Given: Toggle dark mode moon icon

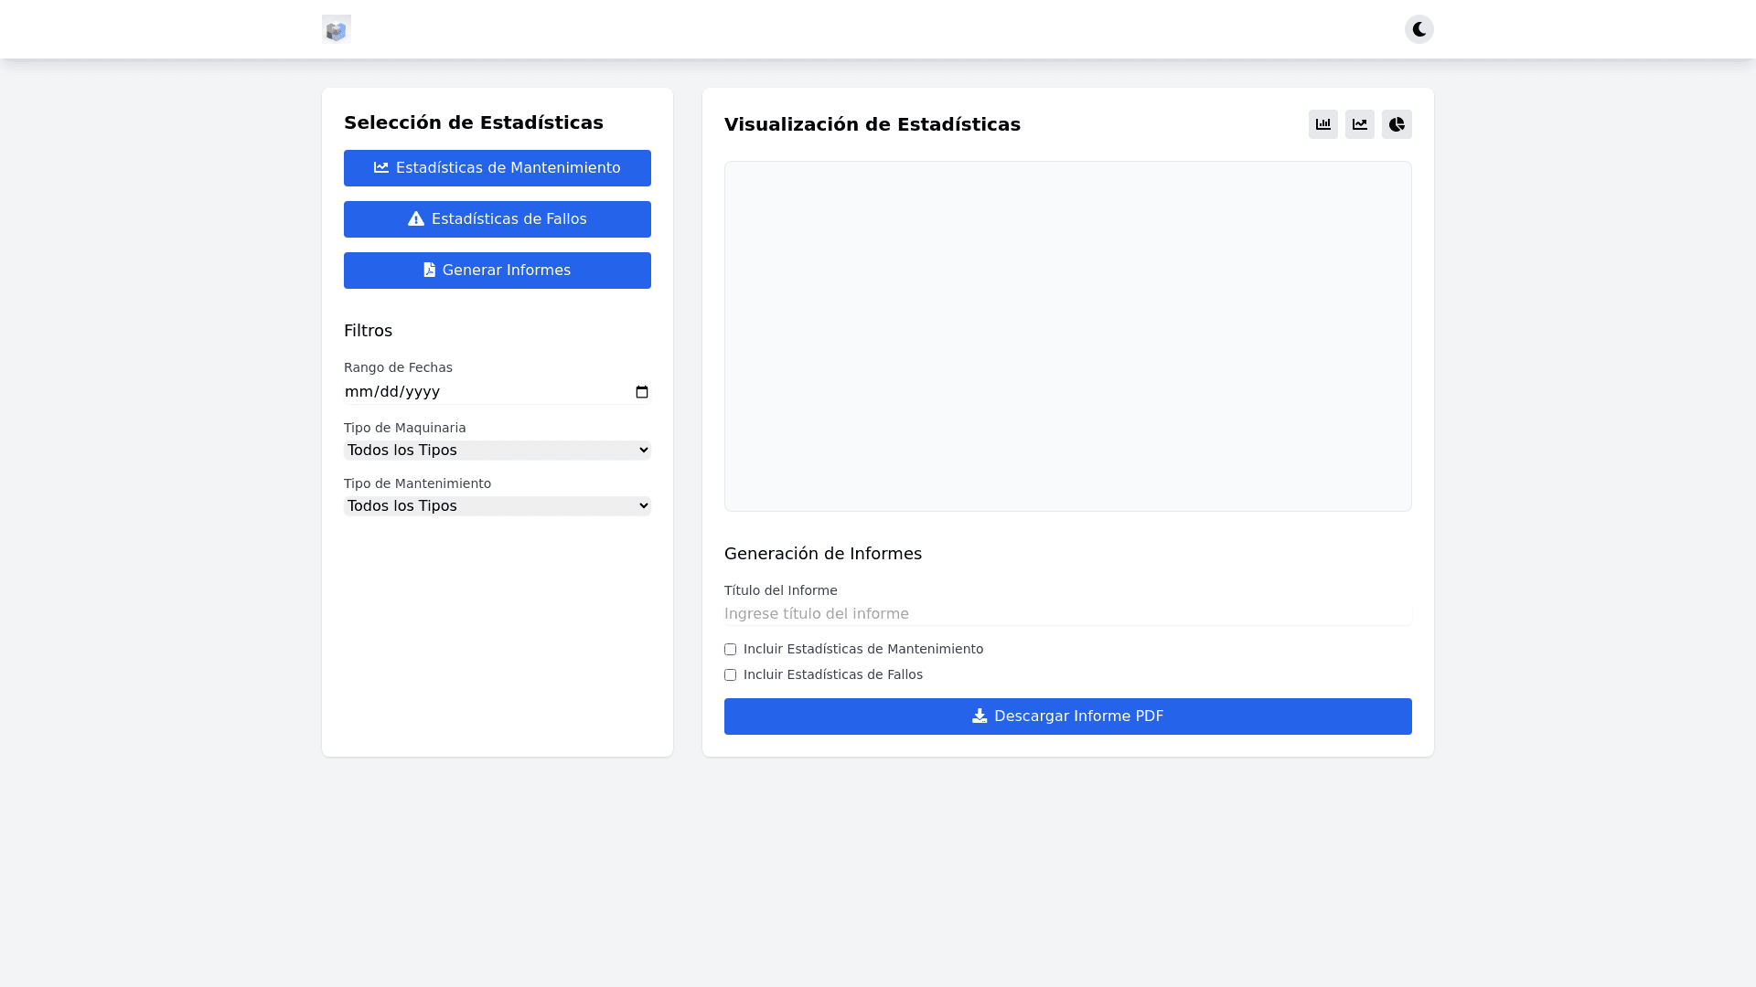Looking at the screenshot, I should pyautogui.click(x=1419, y=29).
